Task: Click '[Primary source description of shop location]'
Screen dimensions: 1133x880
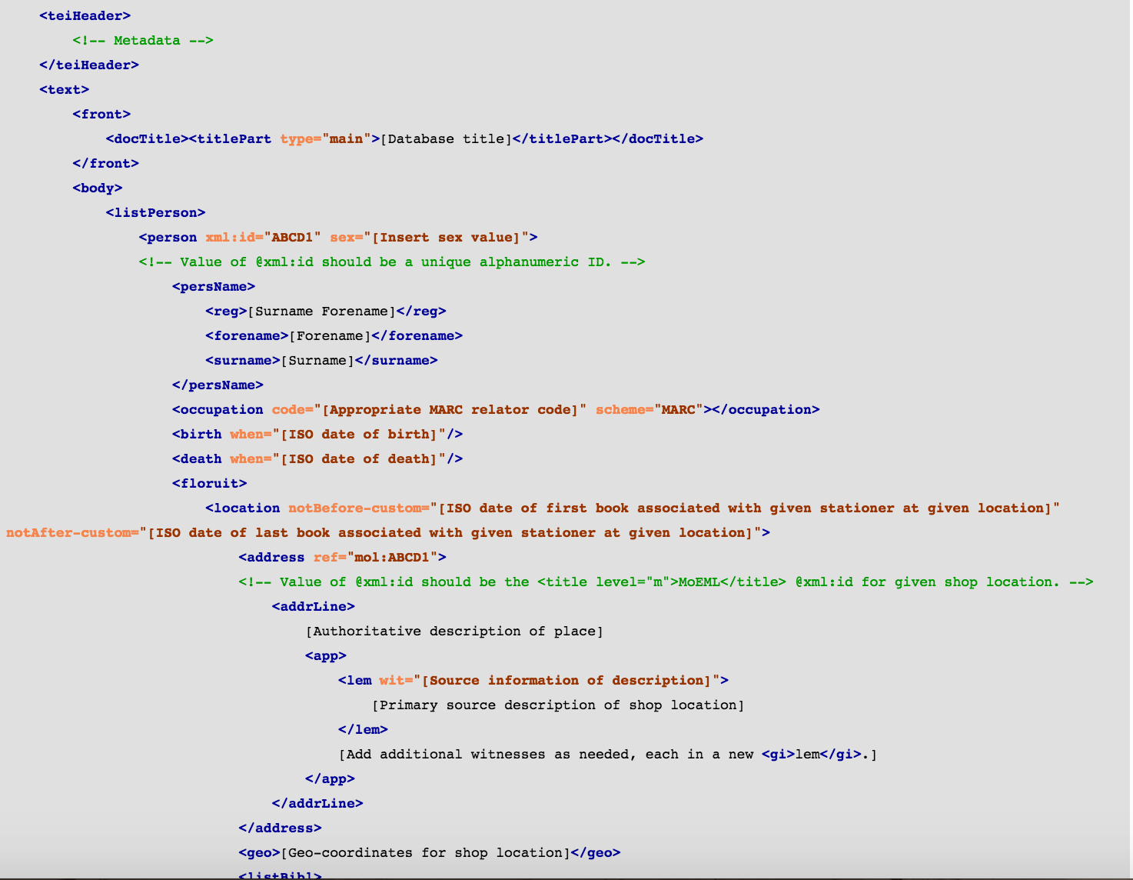Action: click(x=558, y=705)
